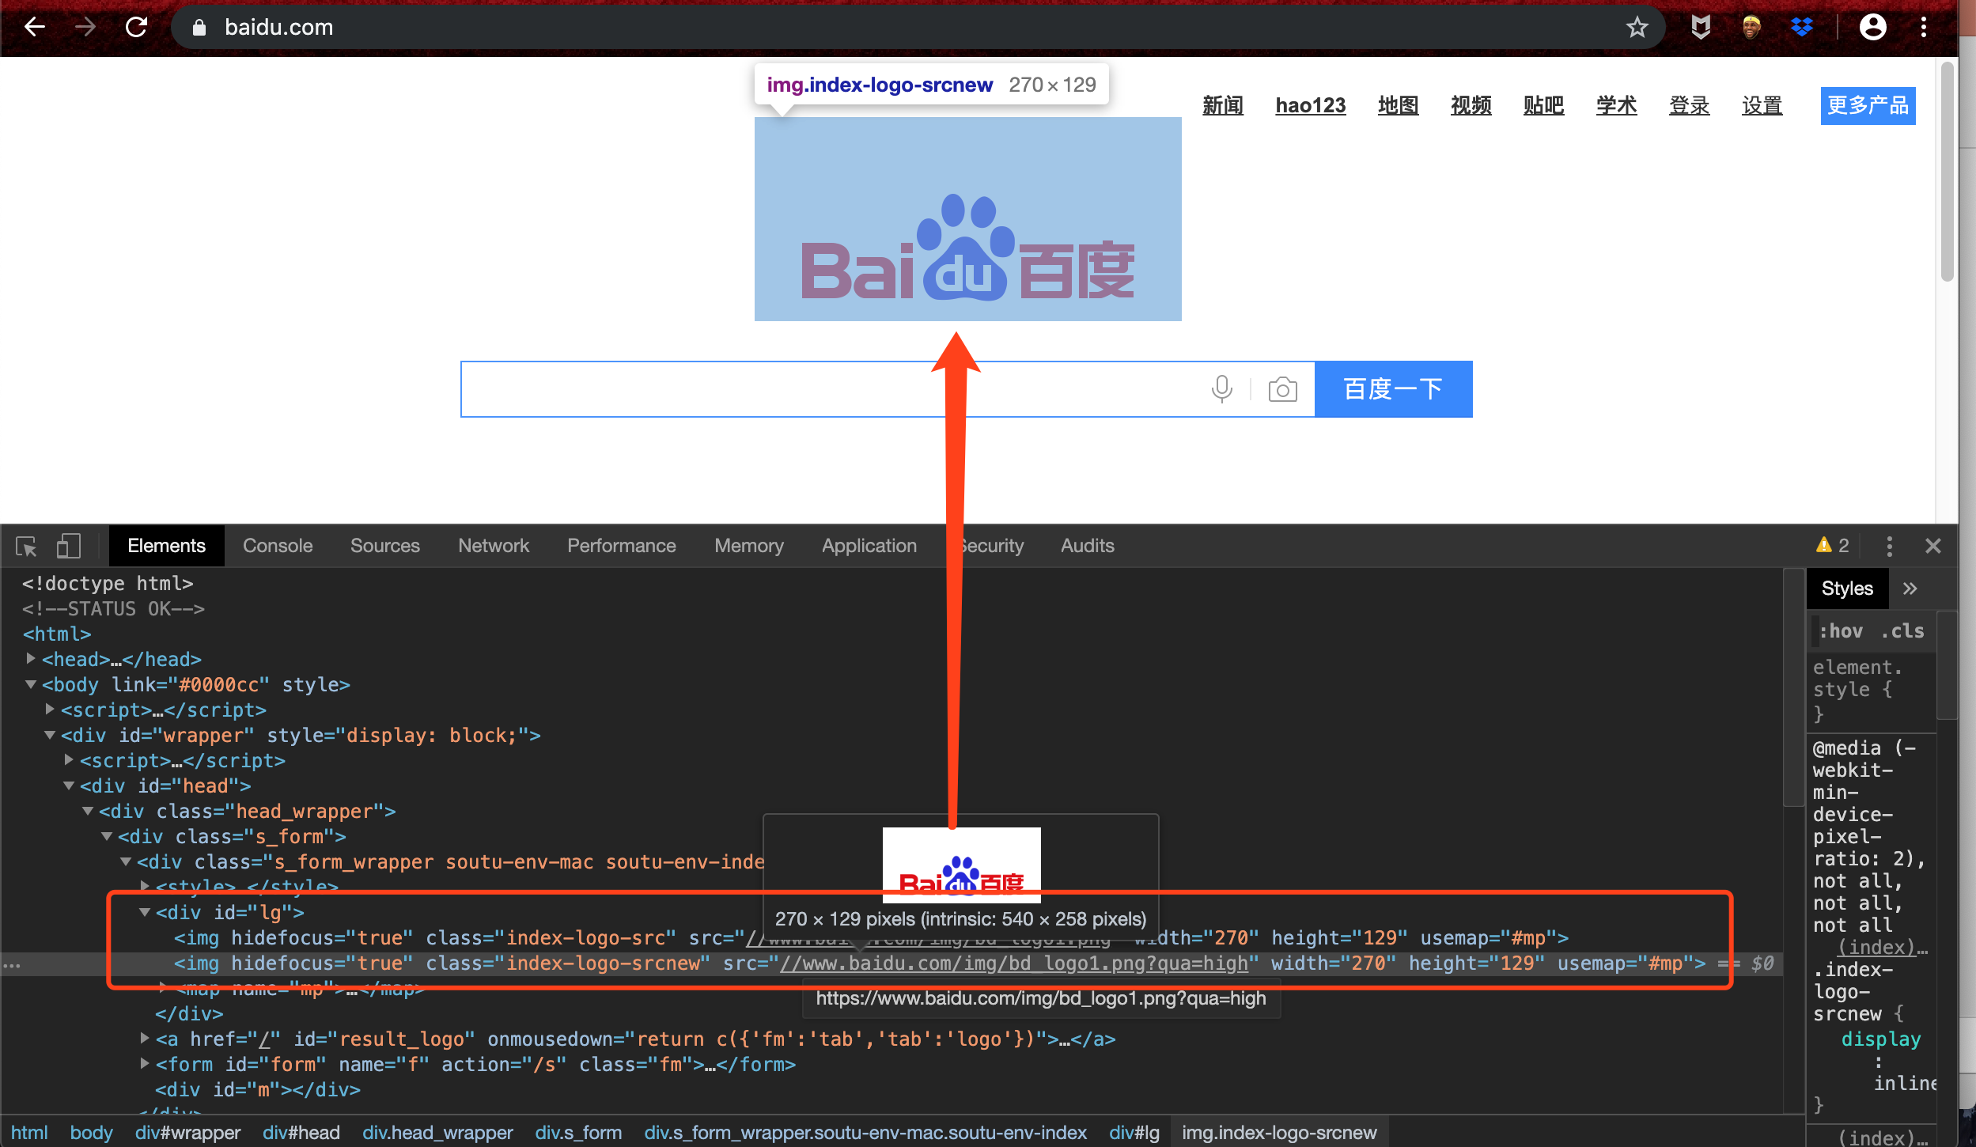The image size is (1976, 1147).
Task: Click the DevTools warnings count icon
Action: point(1832,546)
